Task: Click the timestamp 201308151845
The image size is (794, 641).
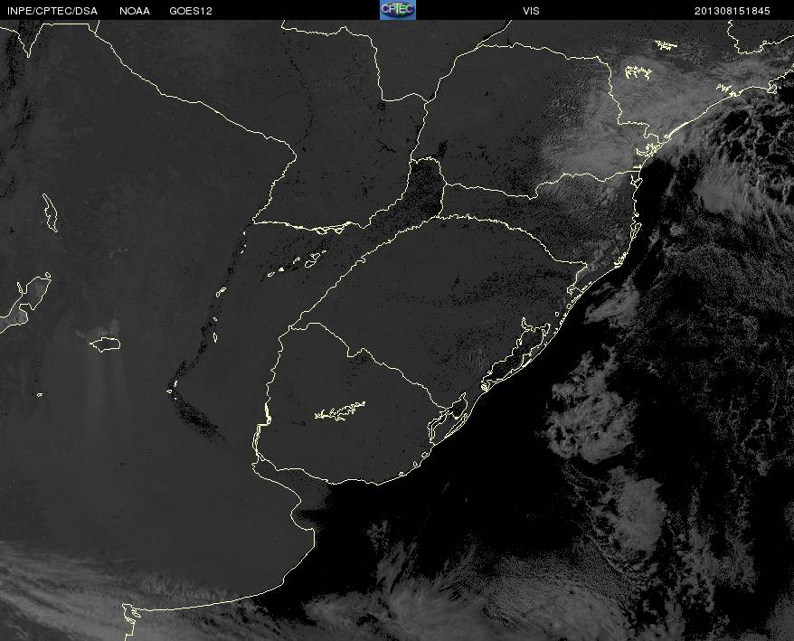Action: click(733, 11)
